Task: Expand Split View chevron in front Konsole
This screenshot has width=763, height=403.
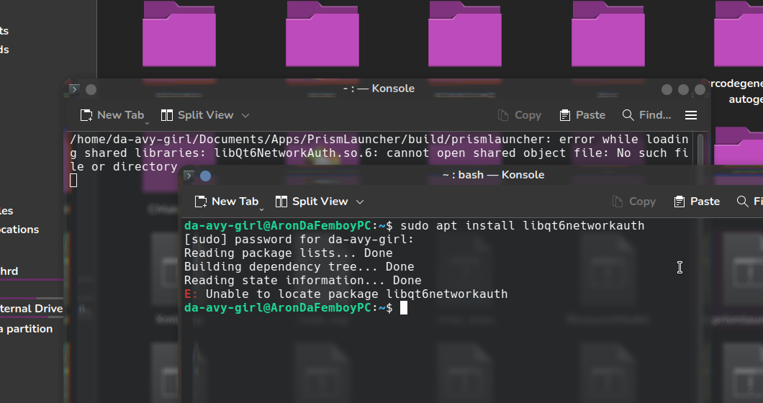Action: [x=360, y=201]
